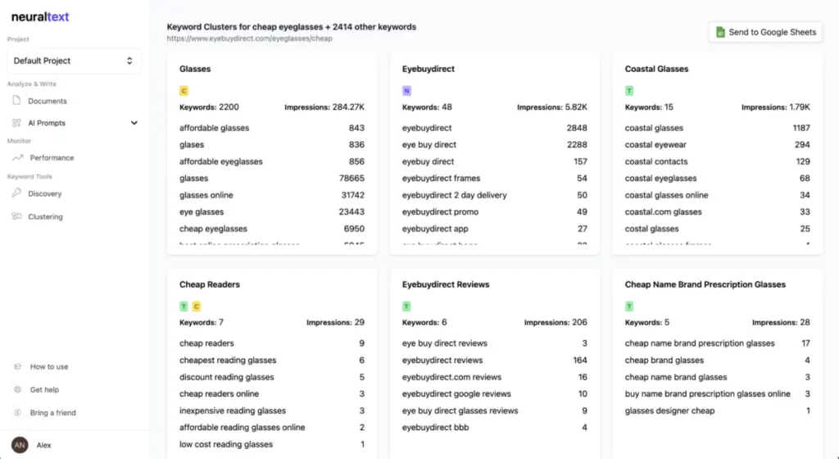Screen dimensions: 839x459
Task: Open the eyebuydirect.com cheap eyeglasses URL
Action: [249, 39]
